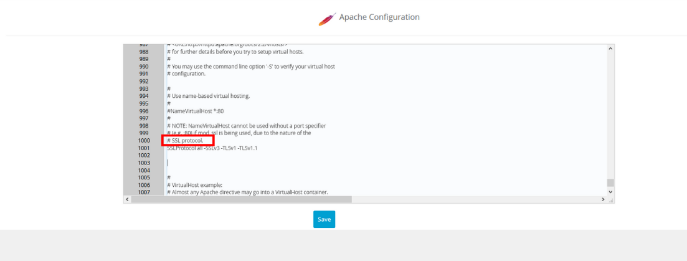Click the '#NameVirtualHost *:80' line
Screen dimensions: 687x261
(x=196, y=111)
